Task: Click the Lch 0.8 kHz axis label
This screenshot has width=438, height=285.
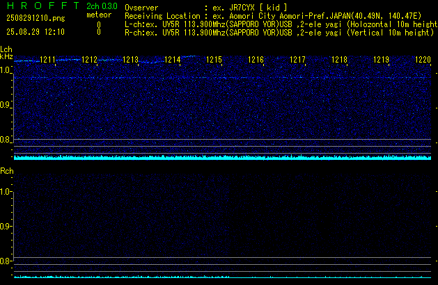Action: [6, 140]
